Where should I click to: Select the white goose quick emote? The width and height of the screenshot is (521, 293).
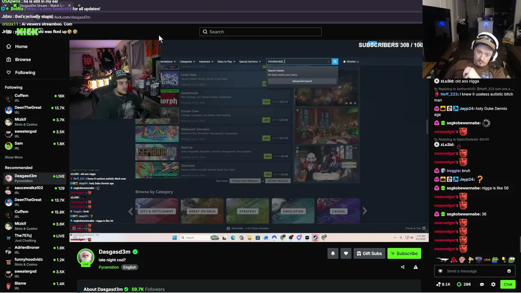pyautogui.click(x=442, y=260)
